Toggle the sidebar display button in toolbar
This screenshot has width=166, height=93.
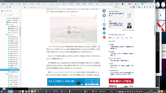tap(134, 7)
